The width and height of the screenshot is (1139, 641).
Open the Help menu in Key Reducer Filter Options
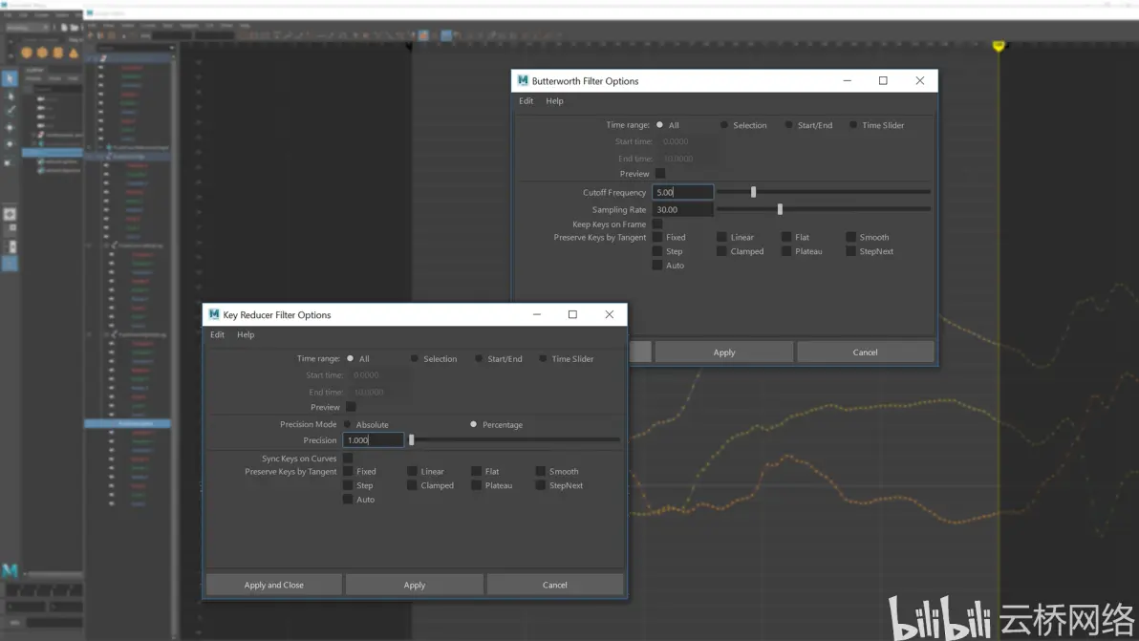tap(246, 334)
